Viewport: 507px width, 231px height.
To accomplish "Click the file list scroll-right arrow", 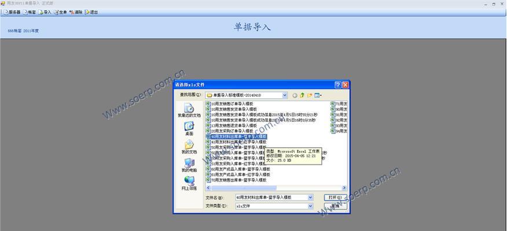I will click(344, 188).
